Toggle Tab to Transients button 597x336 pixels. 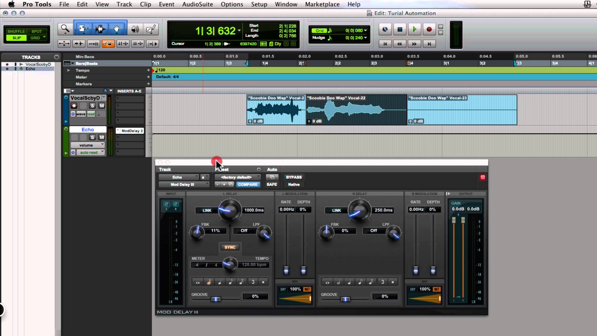coord(79,44)
